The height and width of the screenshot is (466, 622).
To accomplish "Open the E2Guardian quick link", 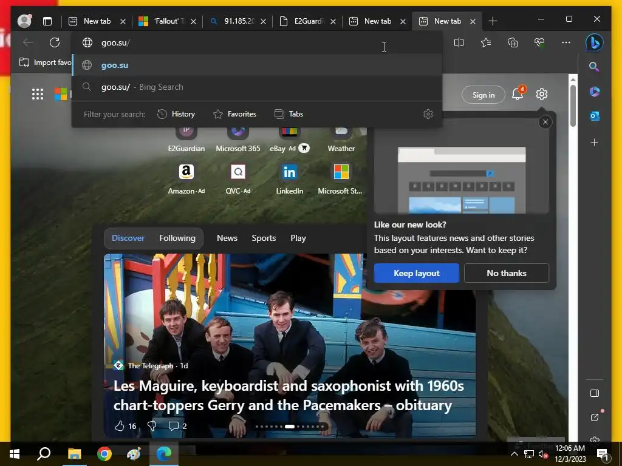I will click(186, 140).
